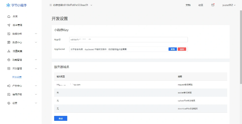Expand the 数据分析 submenu chevron
Viewport: 242px width, 124px height.
tap(36, 34)
